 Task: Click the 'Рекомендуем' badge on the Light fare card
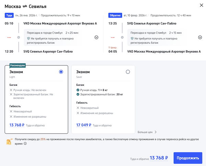click(x=18, y=65)
